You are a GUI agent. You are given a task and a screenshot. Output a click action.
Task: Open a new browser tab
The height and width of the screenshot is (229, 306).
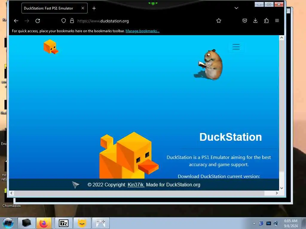coord(94,8)
